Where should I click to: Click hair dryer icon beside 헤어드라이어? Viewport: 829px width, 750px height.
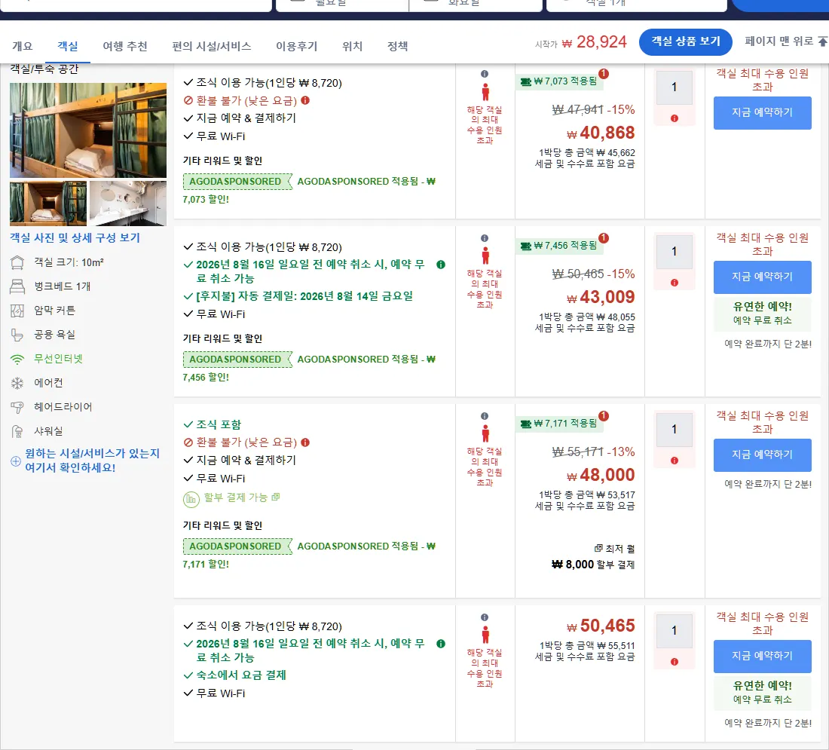(17, 407)
